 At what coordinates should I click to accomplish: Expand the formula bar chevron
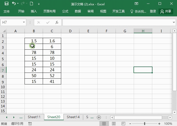174,22
